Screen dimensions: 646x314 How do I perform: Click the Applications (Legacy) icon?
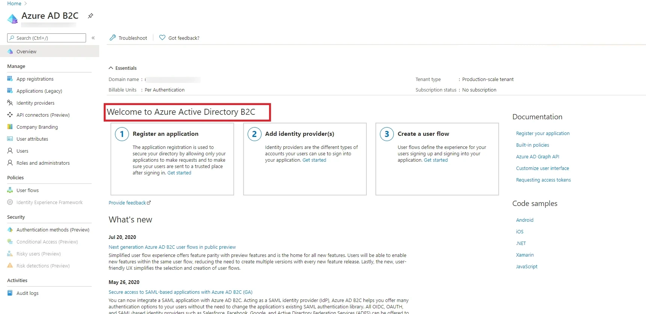click(10, 91)
